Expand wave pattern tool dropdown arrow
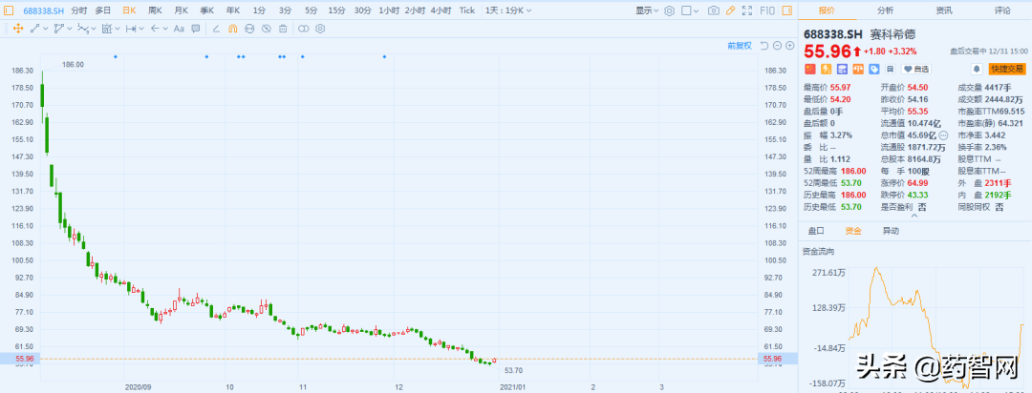Image resolution: width=1032 pixels, height=393 pixels. (x=94, y=29)
